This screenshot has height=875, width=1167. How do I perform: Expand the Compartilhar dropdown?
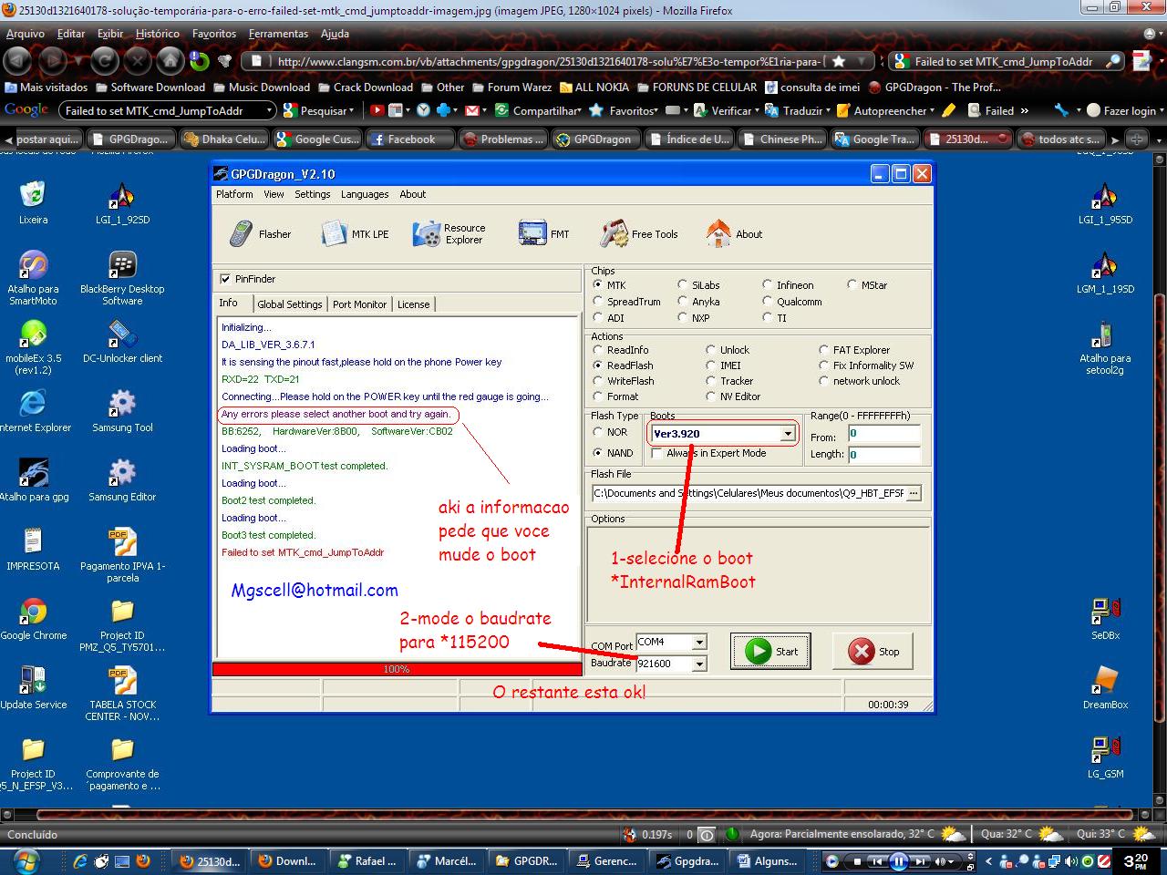pyautogui.click(x=579, y=111)
